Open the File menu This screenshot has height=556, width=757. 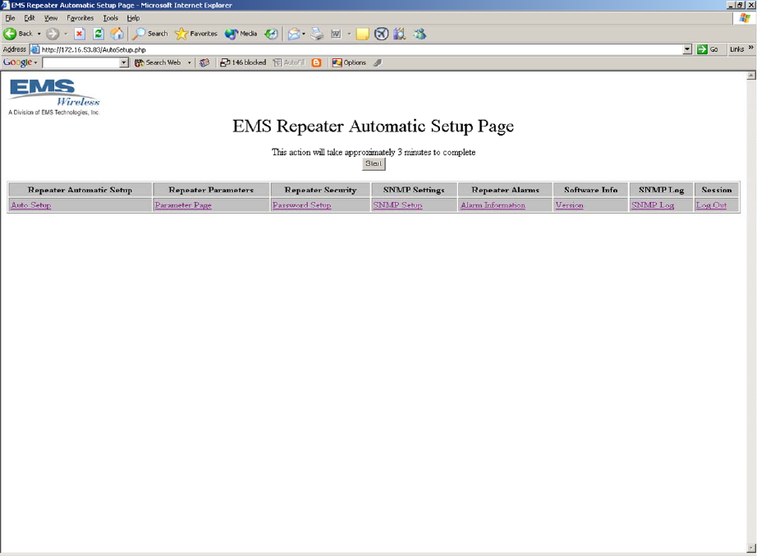10,18
